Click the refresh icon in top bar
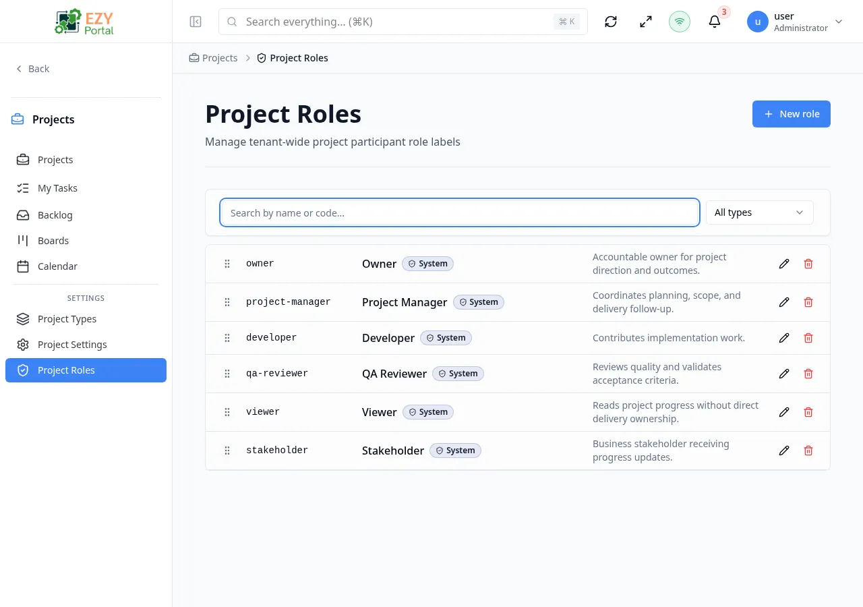The height and width of the screenshot is (607, 863). pyautogui.click(x=611, y=22)
